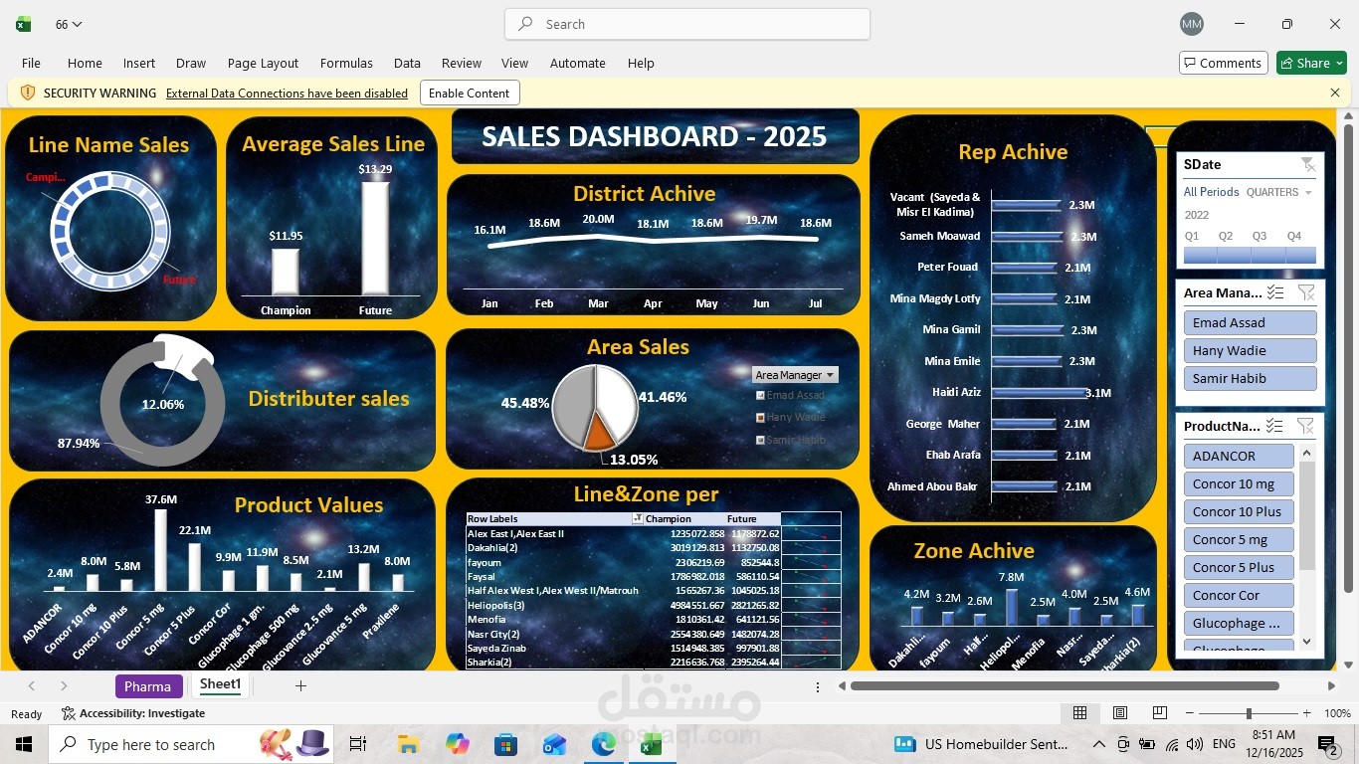
Task: Clear the SDate timeline filter
Action: pyautogui.click(x=1307, y=164)
